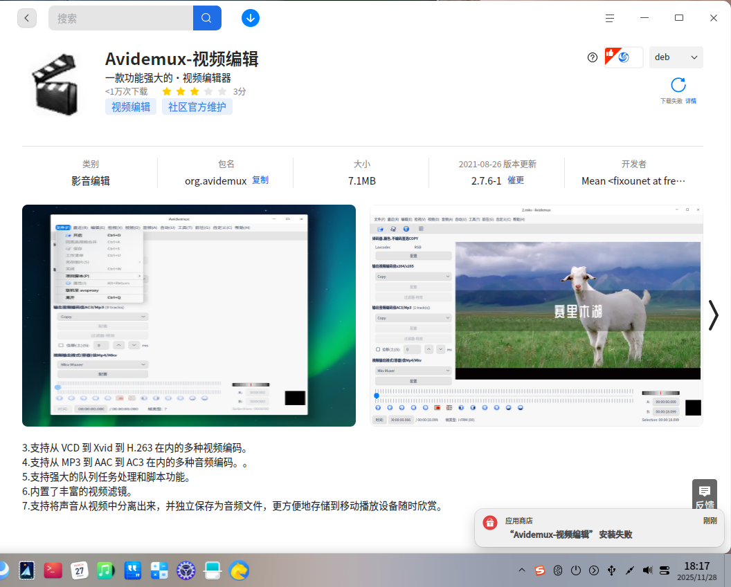Open the app store hamburger menu

point(609,18)
